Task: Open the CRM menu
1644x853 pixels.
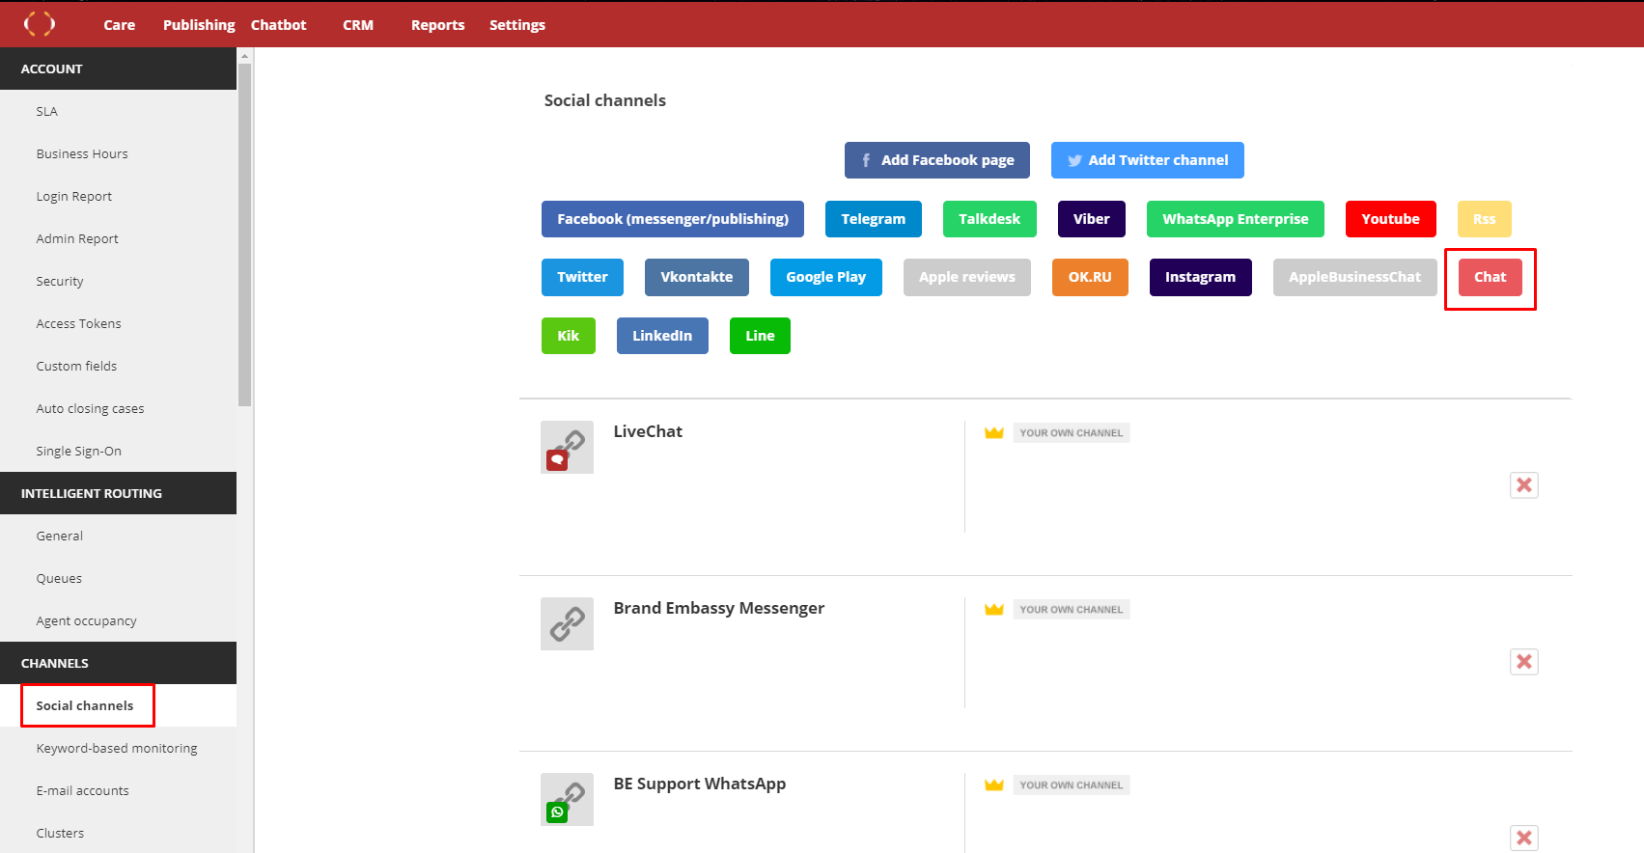Action: [x=358, y=25]
